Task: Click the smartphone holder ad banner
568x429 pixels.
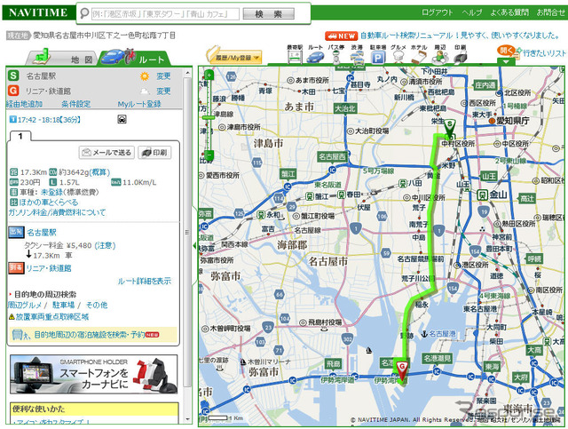Action: coord(94,375)
